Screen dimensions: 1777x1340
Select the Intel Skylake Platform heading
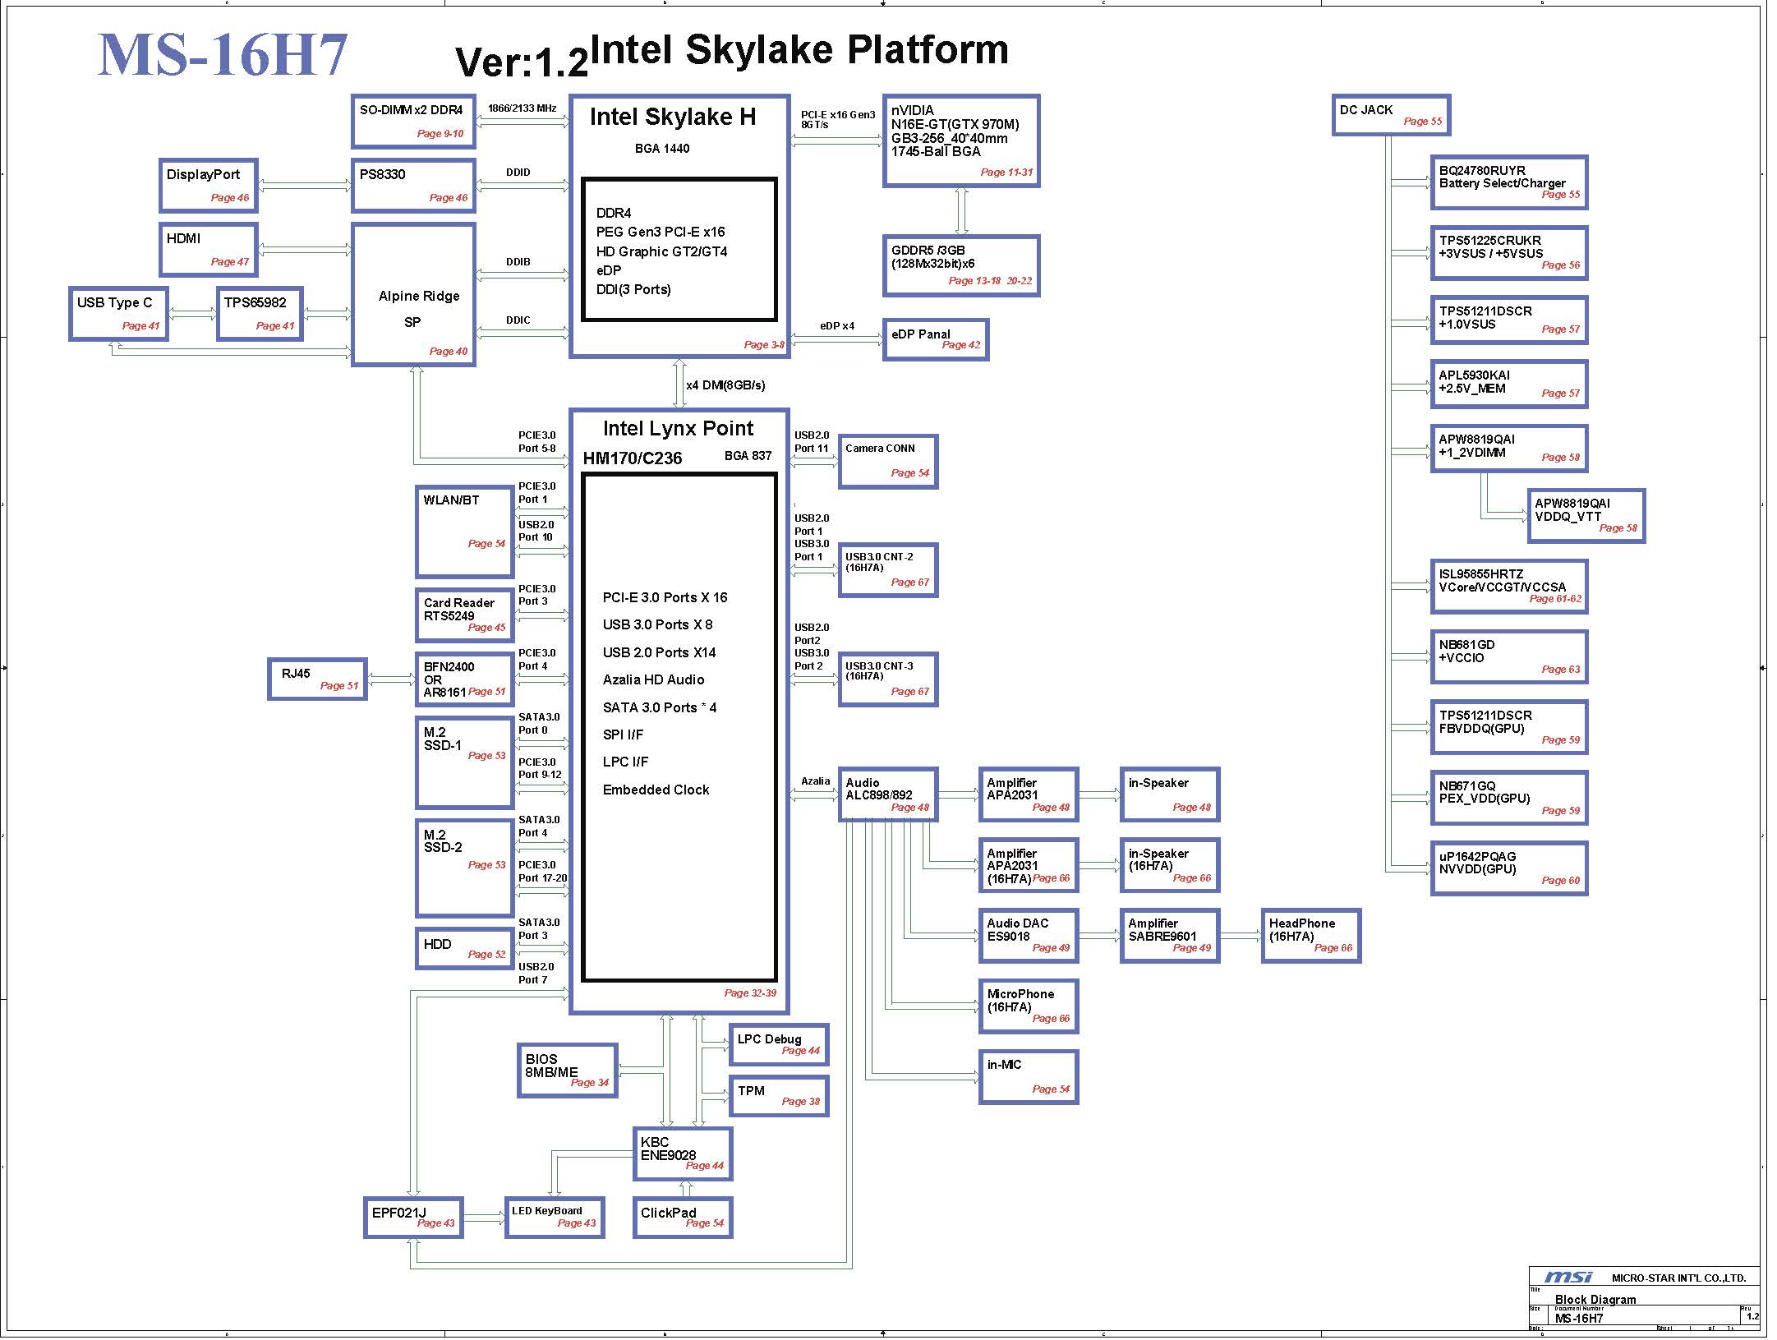[799, 49]
